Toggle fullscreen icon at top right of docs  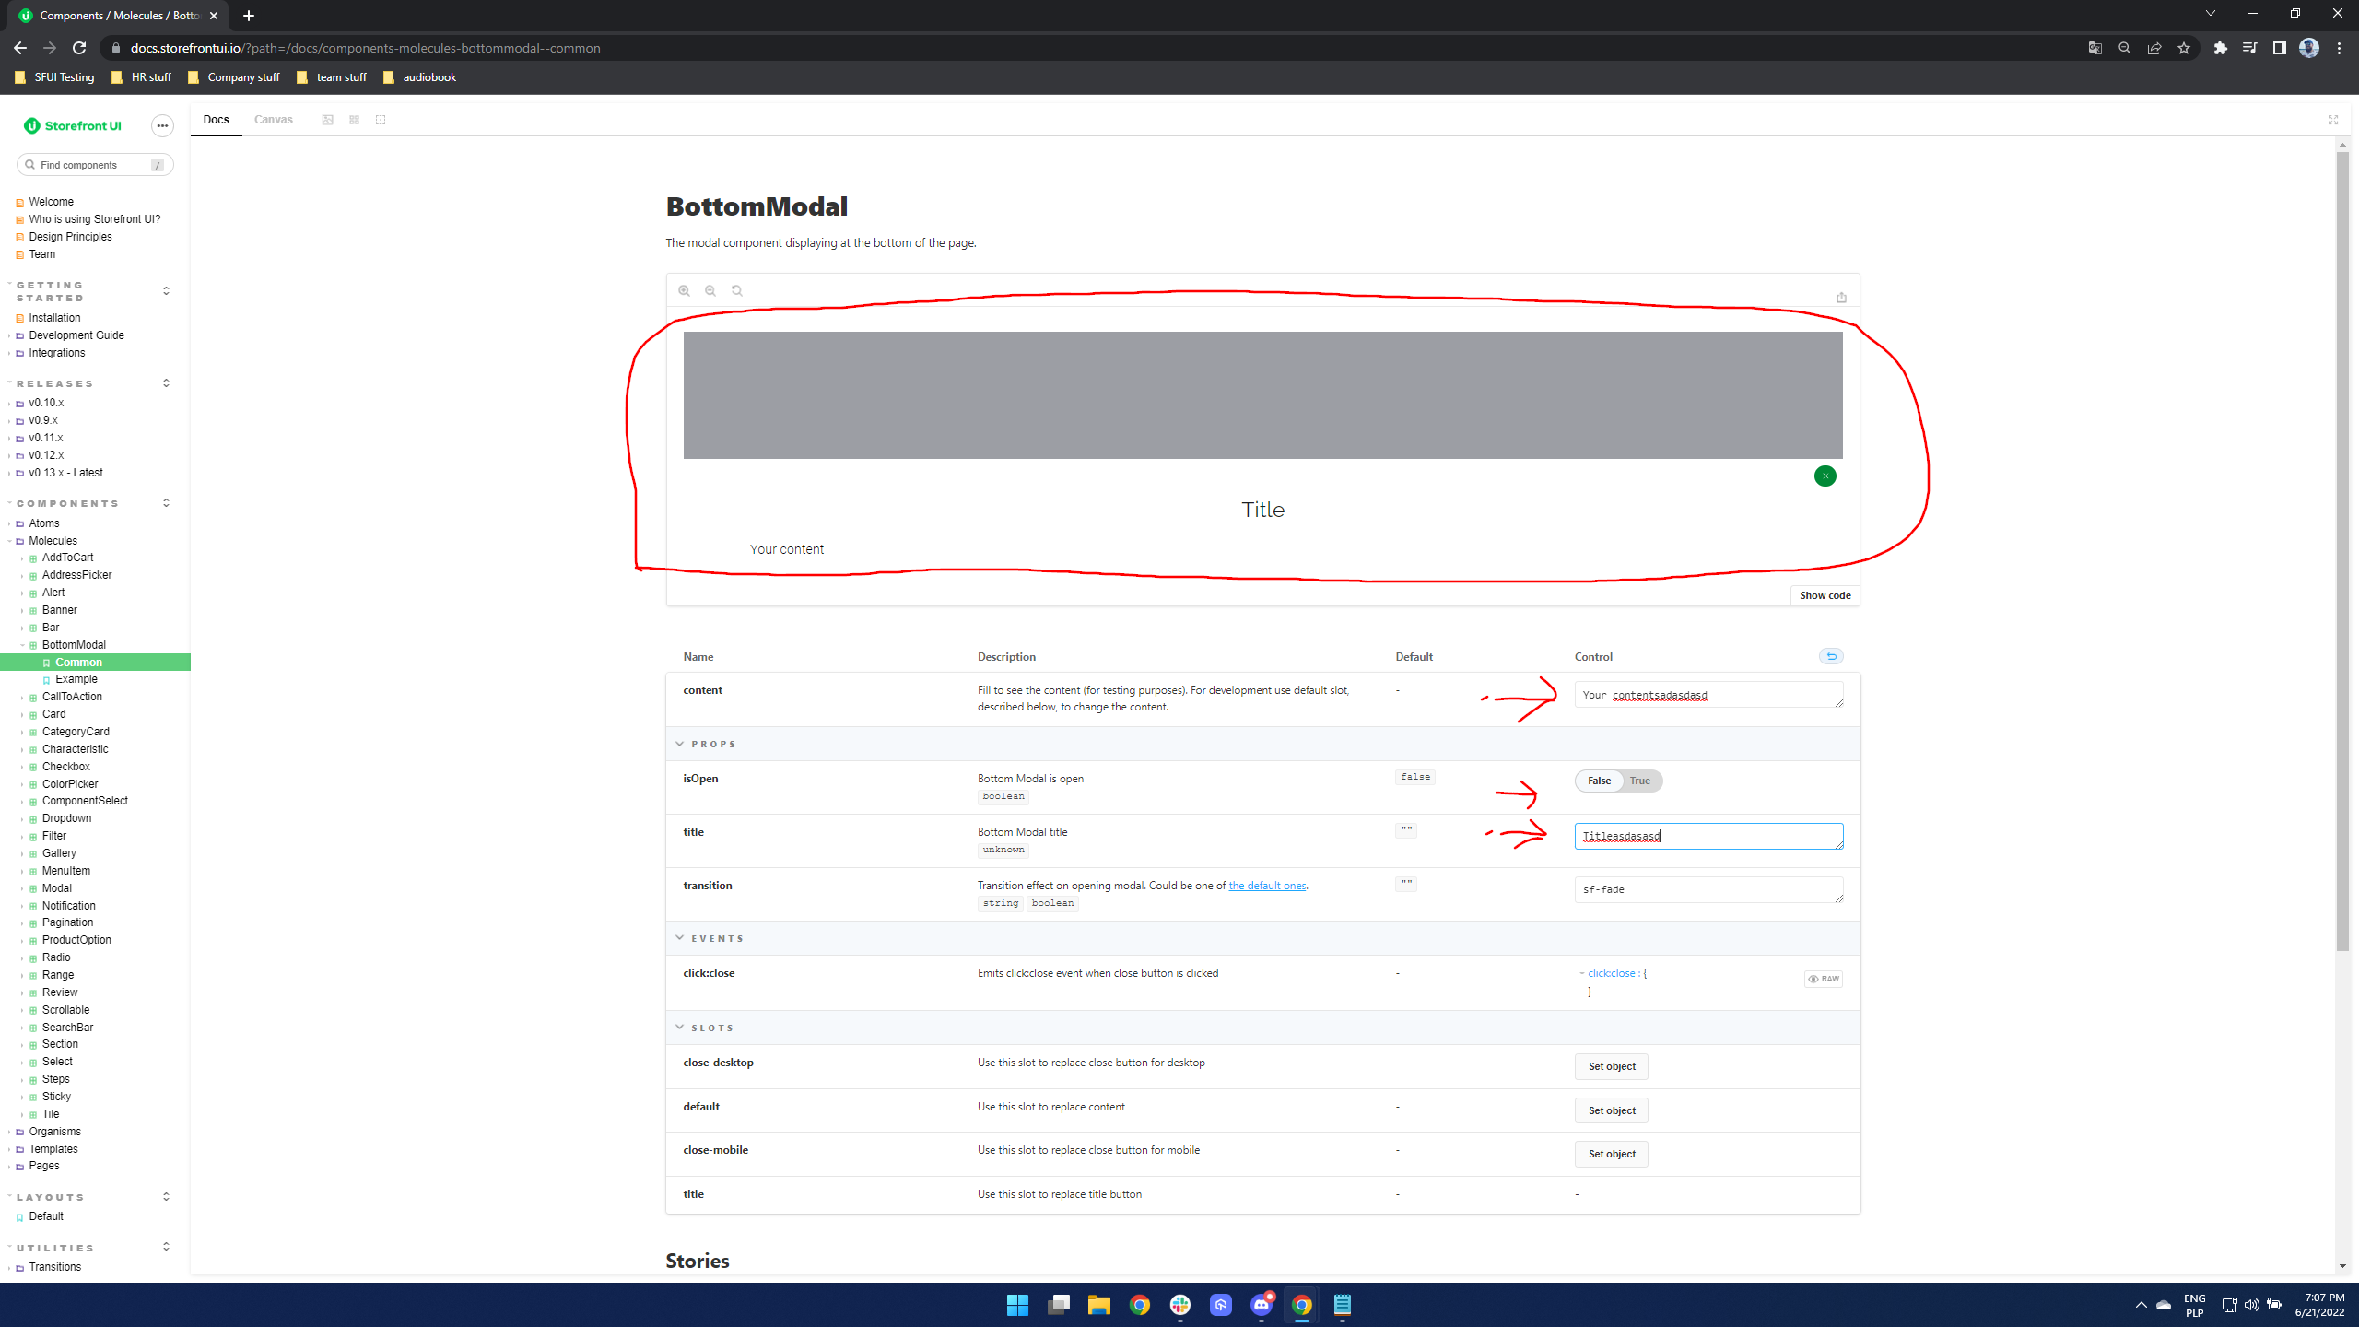[x=2333, y=120]
